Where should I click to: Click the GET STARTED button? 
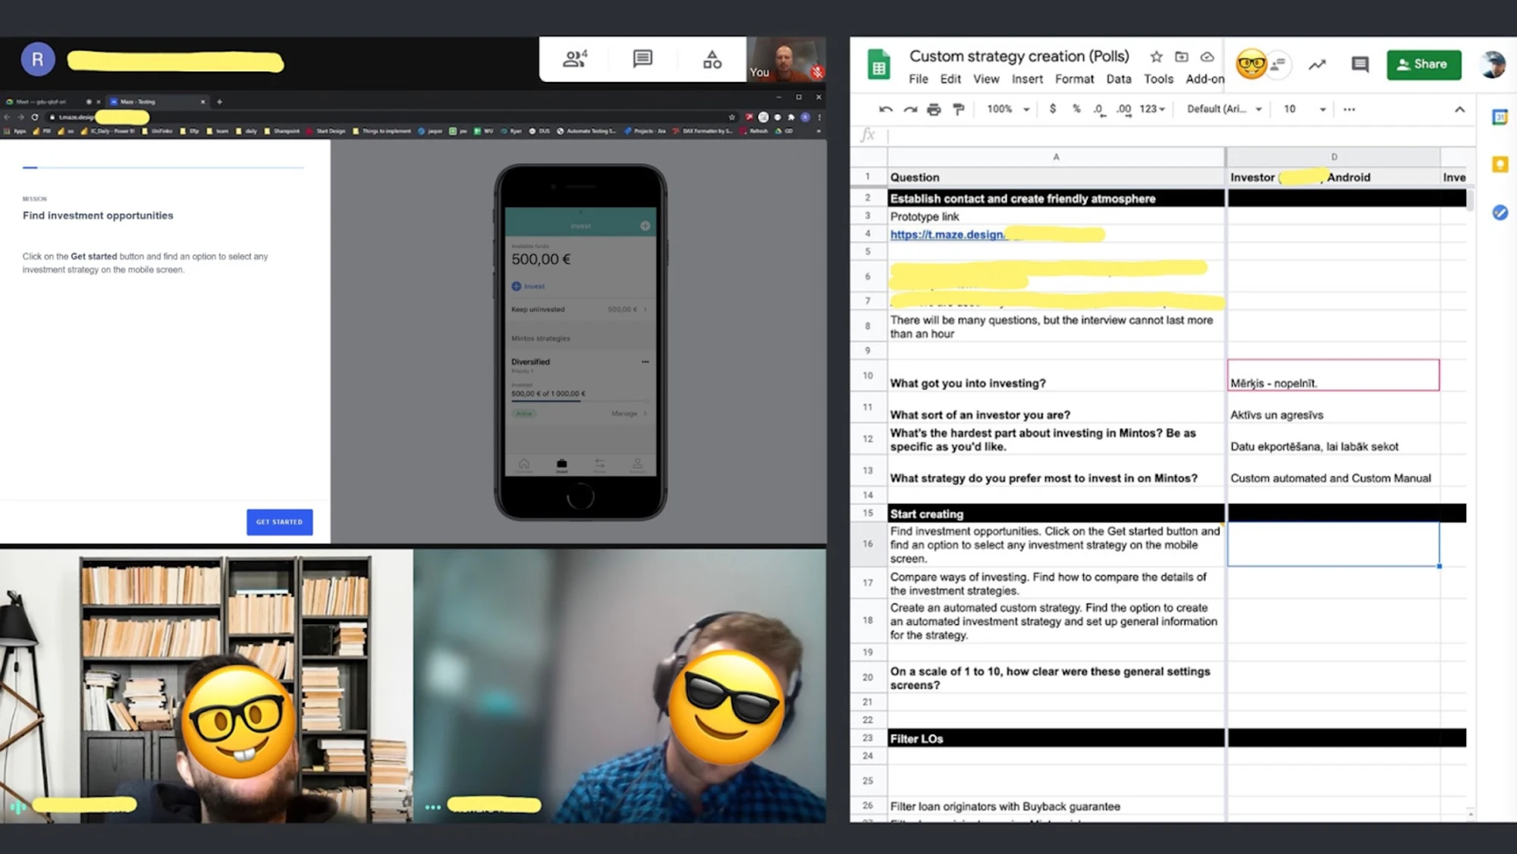click(x=279, y=522)
